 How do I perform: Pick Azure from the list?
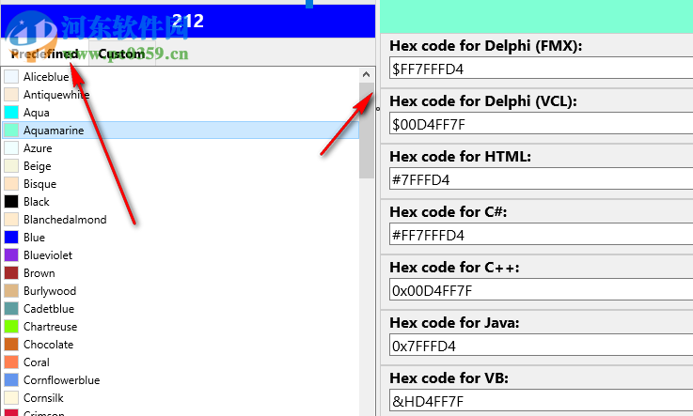tap(181, 148)
